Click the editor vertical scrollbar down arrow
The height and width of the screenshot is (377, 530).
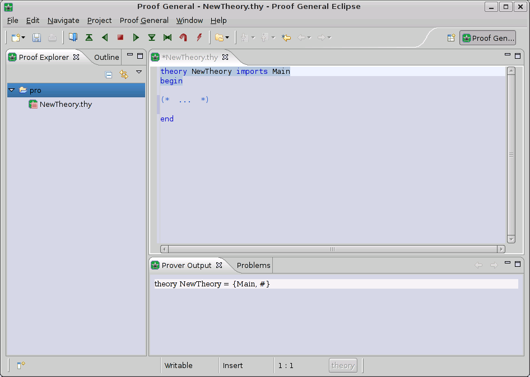[x=511, y=239]
